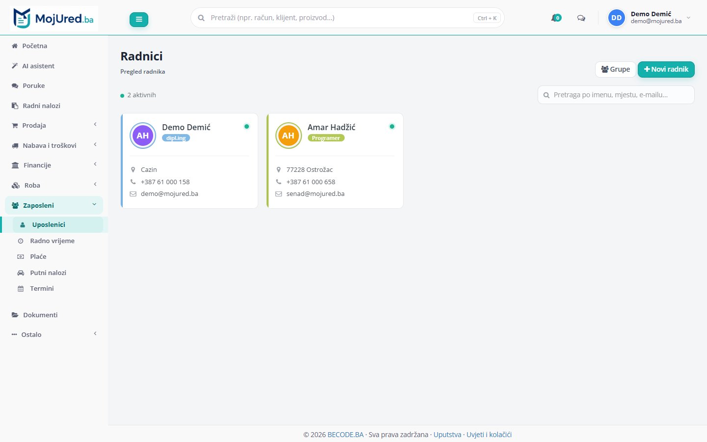707x442 pixels.
Task: Click the location pin icon beside Cazin
Action: 133,169
